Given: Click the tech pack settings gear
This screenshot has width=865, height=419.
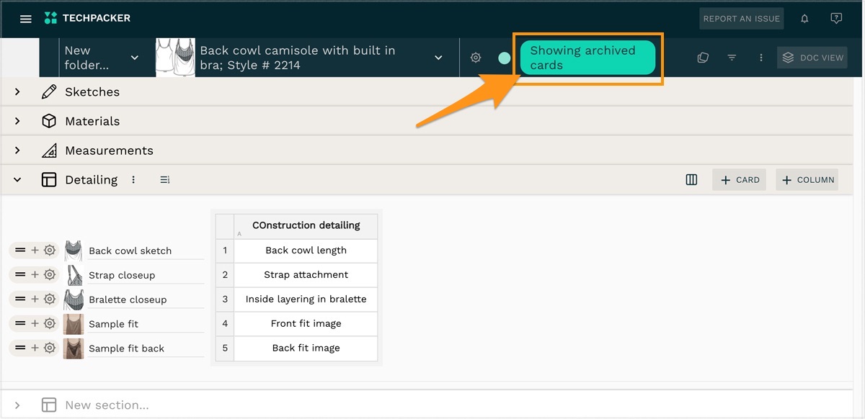Looking at the screenshot, I should (476, 58).
